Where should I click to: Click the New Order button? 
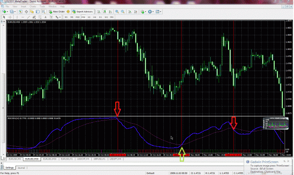[x=57, y=12]
